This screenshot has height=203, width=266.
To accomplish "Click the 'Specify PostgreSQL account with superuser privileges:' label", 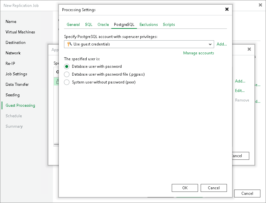I will point(111,37).
